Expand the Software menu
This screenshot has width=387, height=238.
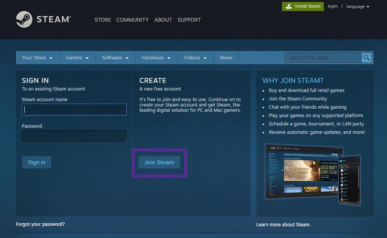[x=116, y=58]
